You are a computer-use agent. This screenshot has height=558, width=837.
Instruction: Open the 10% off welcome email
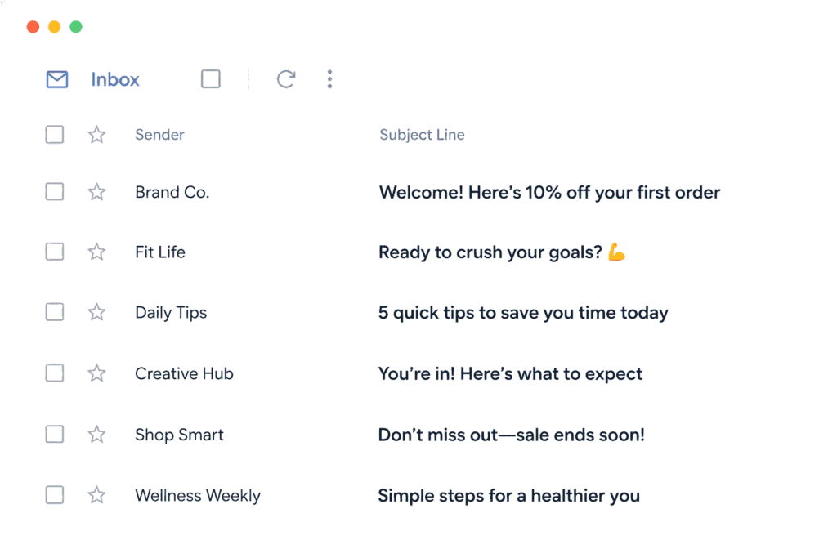click(549, 193)
